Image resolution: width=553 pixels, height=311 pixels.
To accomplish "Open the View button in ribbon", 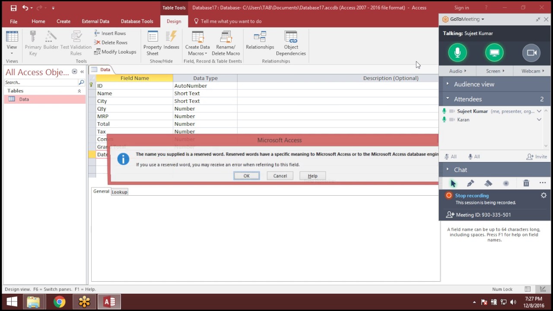I will [12, 43].
